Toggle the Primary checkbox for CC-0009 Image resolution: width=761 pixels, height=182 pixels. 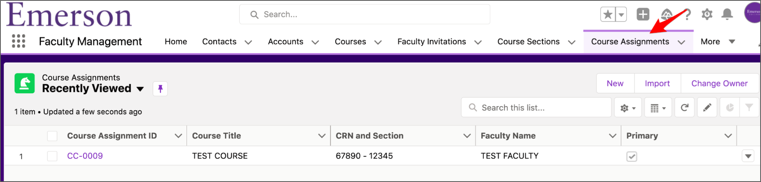pos(632,156)
